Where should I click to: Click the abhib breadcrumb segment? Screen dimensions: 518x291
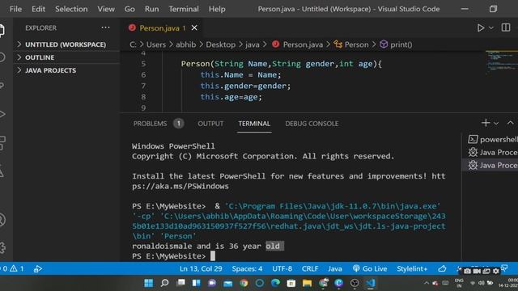coord(185,44)
